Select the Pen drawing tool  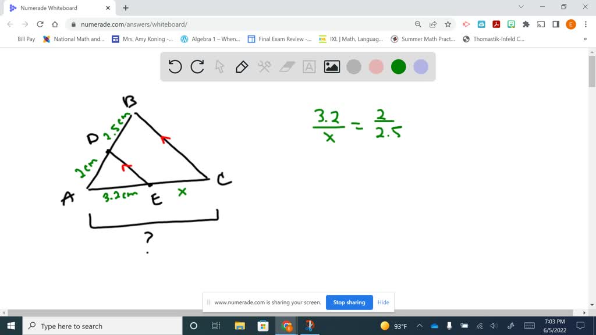[x=241, y=66]
